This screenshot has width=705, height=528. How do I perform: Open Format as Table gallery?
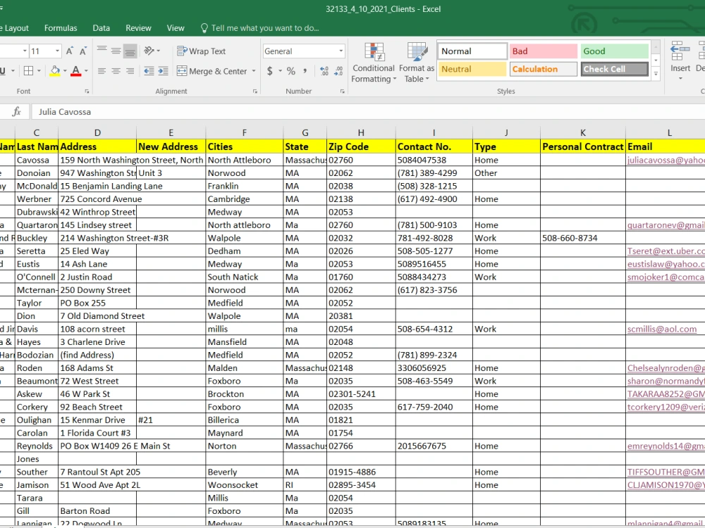417,63
